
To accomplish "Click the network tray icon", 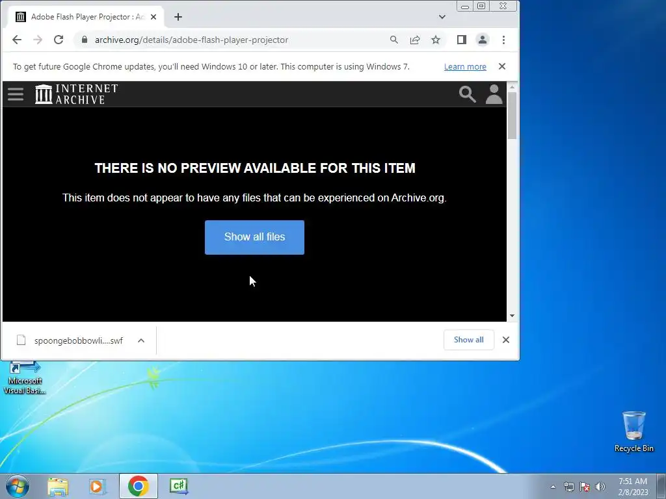I will (568, 487).
